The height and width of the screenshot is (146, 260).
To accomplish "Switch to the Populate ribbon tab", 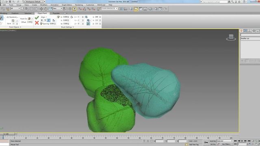I will 56,13.
